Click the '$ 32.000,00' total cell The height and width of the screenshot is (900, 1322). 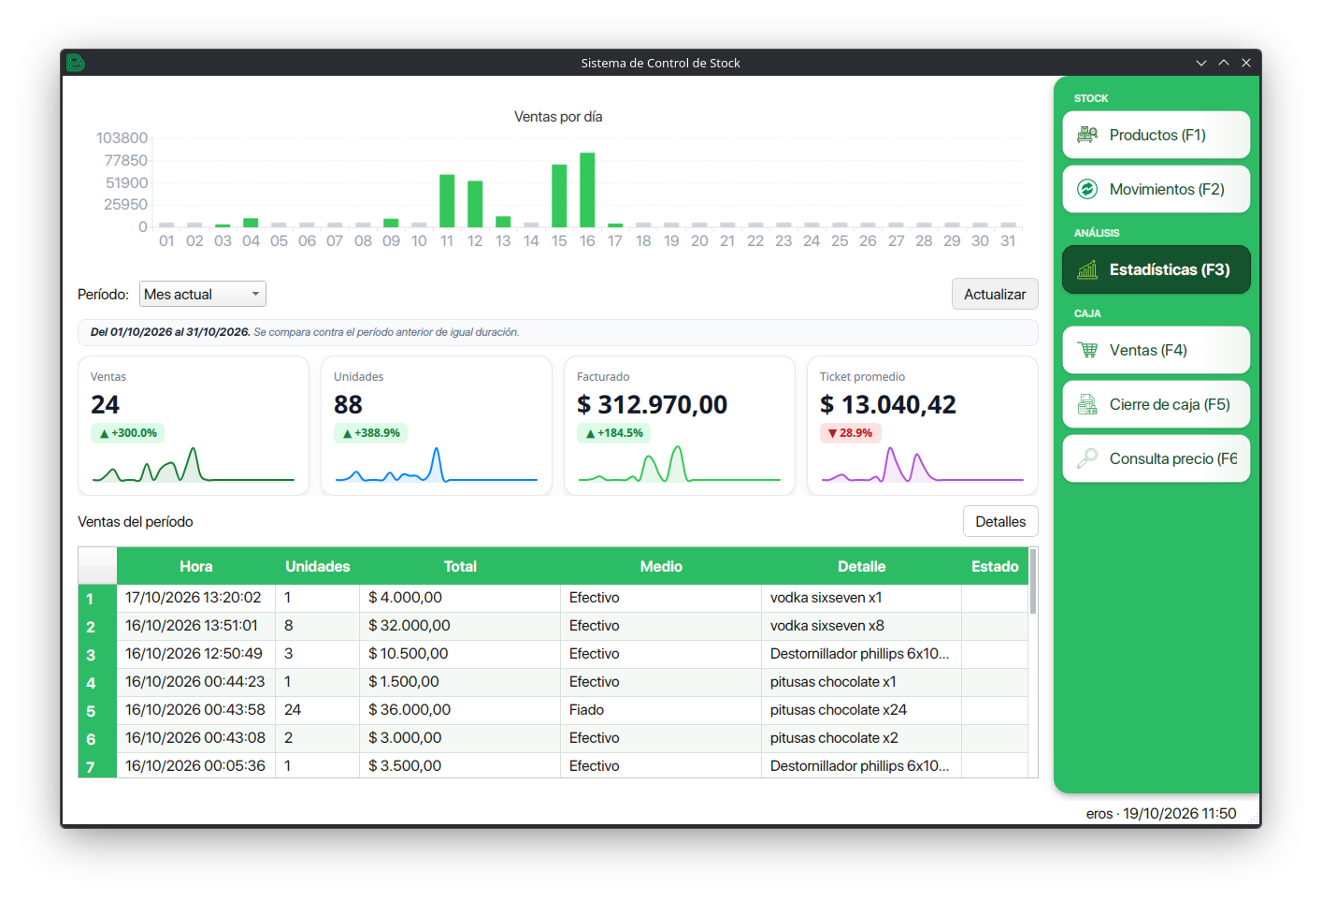pos(460,626)
